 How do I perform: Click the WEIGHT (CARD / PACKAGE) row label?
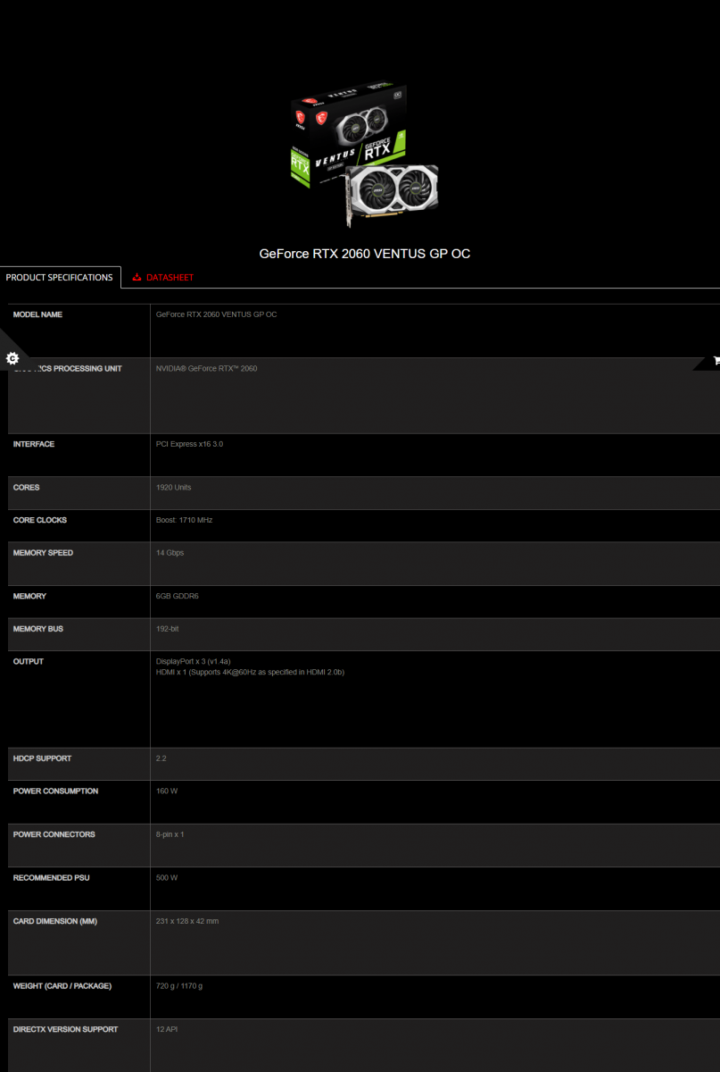(62, 986)
